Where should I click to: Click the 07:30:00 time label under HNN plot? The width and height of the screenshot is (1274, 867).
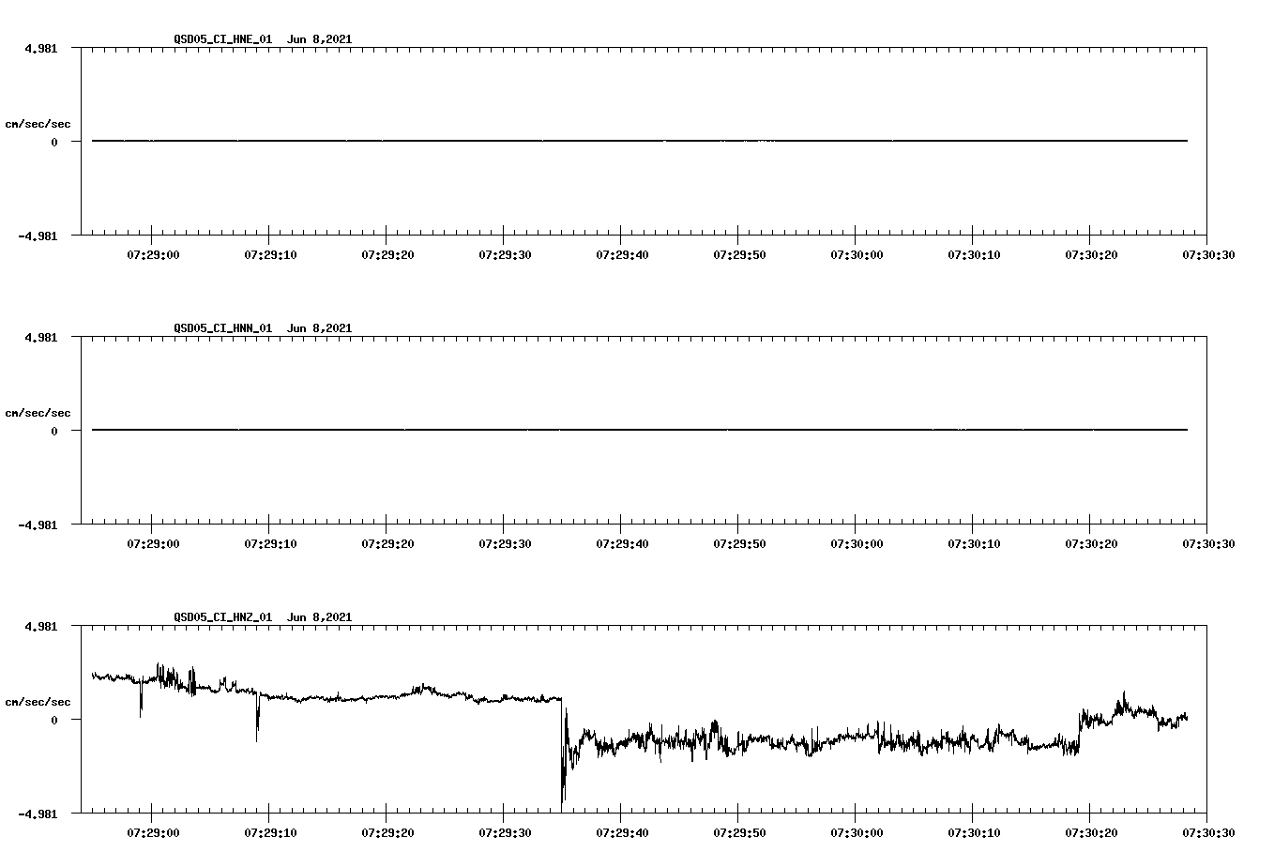point(857,543)
